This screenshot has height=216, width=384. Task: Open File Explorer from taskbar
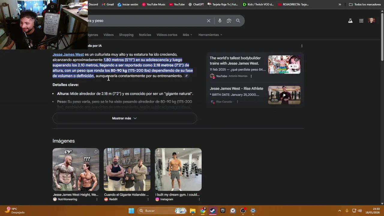click(x=193, y=211)
